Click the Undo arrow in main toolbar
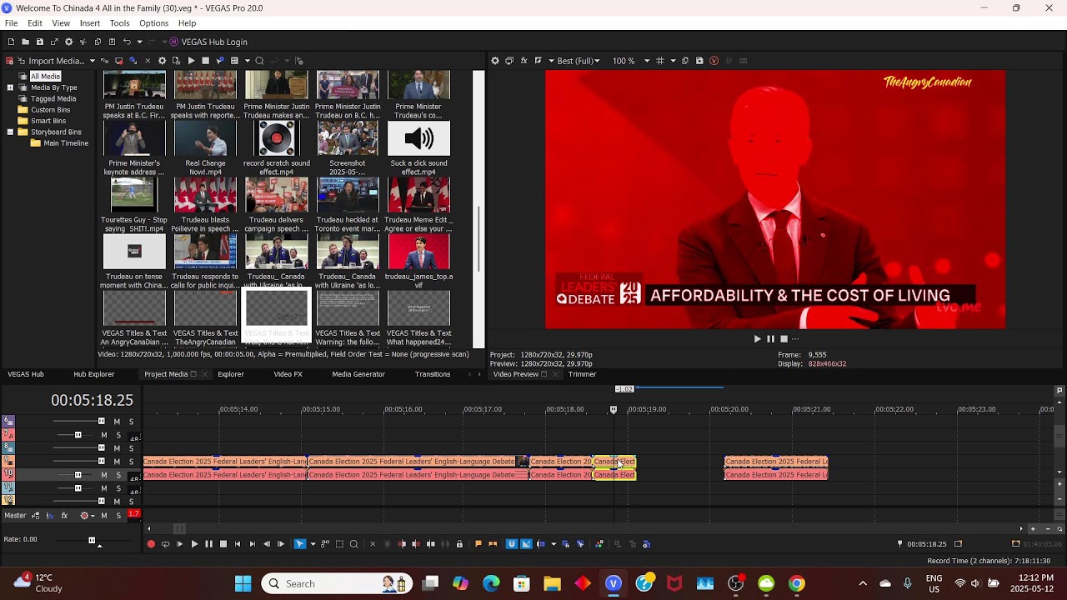1067x600 pixels. point(127,42)
